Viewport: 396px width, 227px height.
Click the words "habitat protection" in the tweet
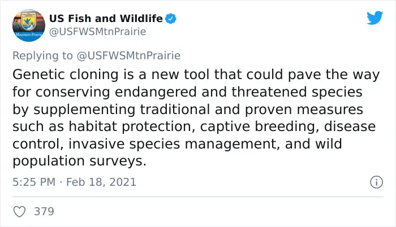point(130,126)
